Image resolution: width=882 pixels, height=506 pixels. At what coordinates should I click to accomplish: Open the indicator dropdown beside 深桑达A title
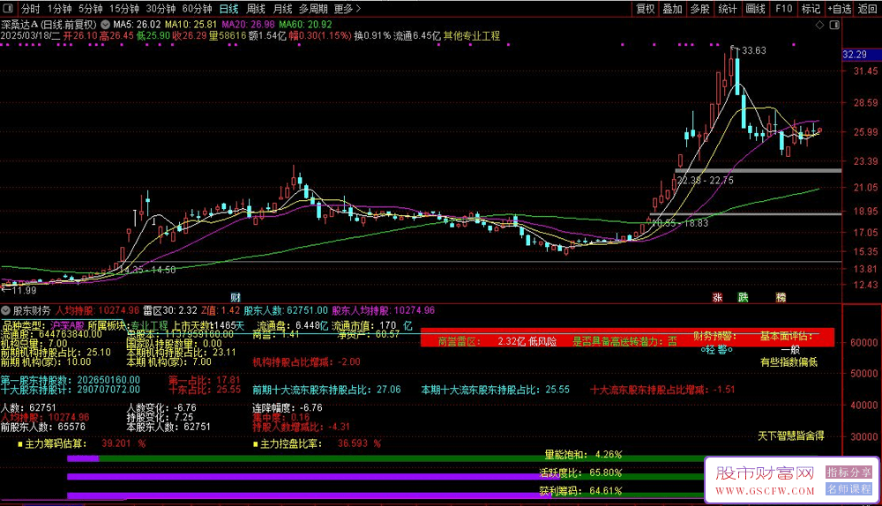pos(105,25)
